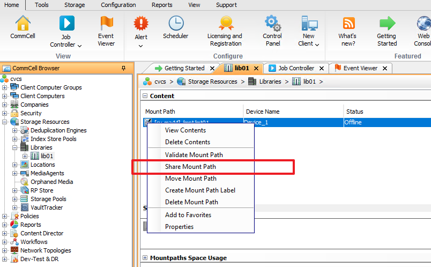Expand the Client Computer Groups node
The height and width of the screenshot is (267, 431).
click(5, 87)
